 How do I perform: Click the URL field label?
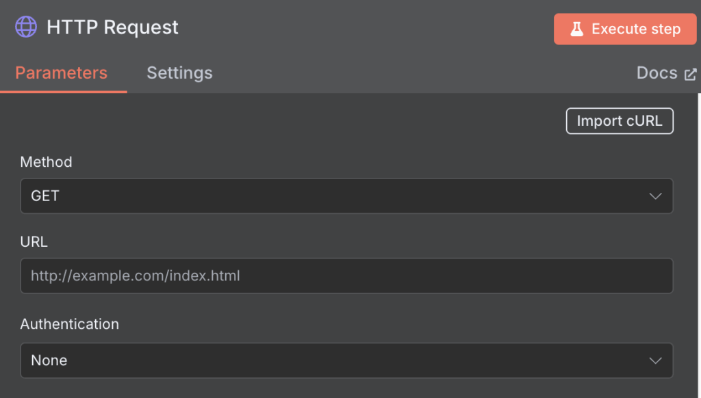pos(34,241)
